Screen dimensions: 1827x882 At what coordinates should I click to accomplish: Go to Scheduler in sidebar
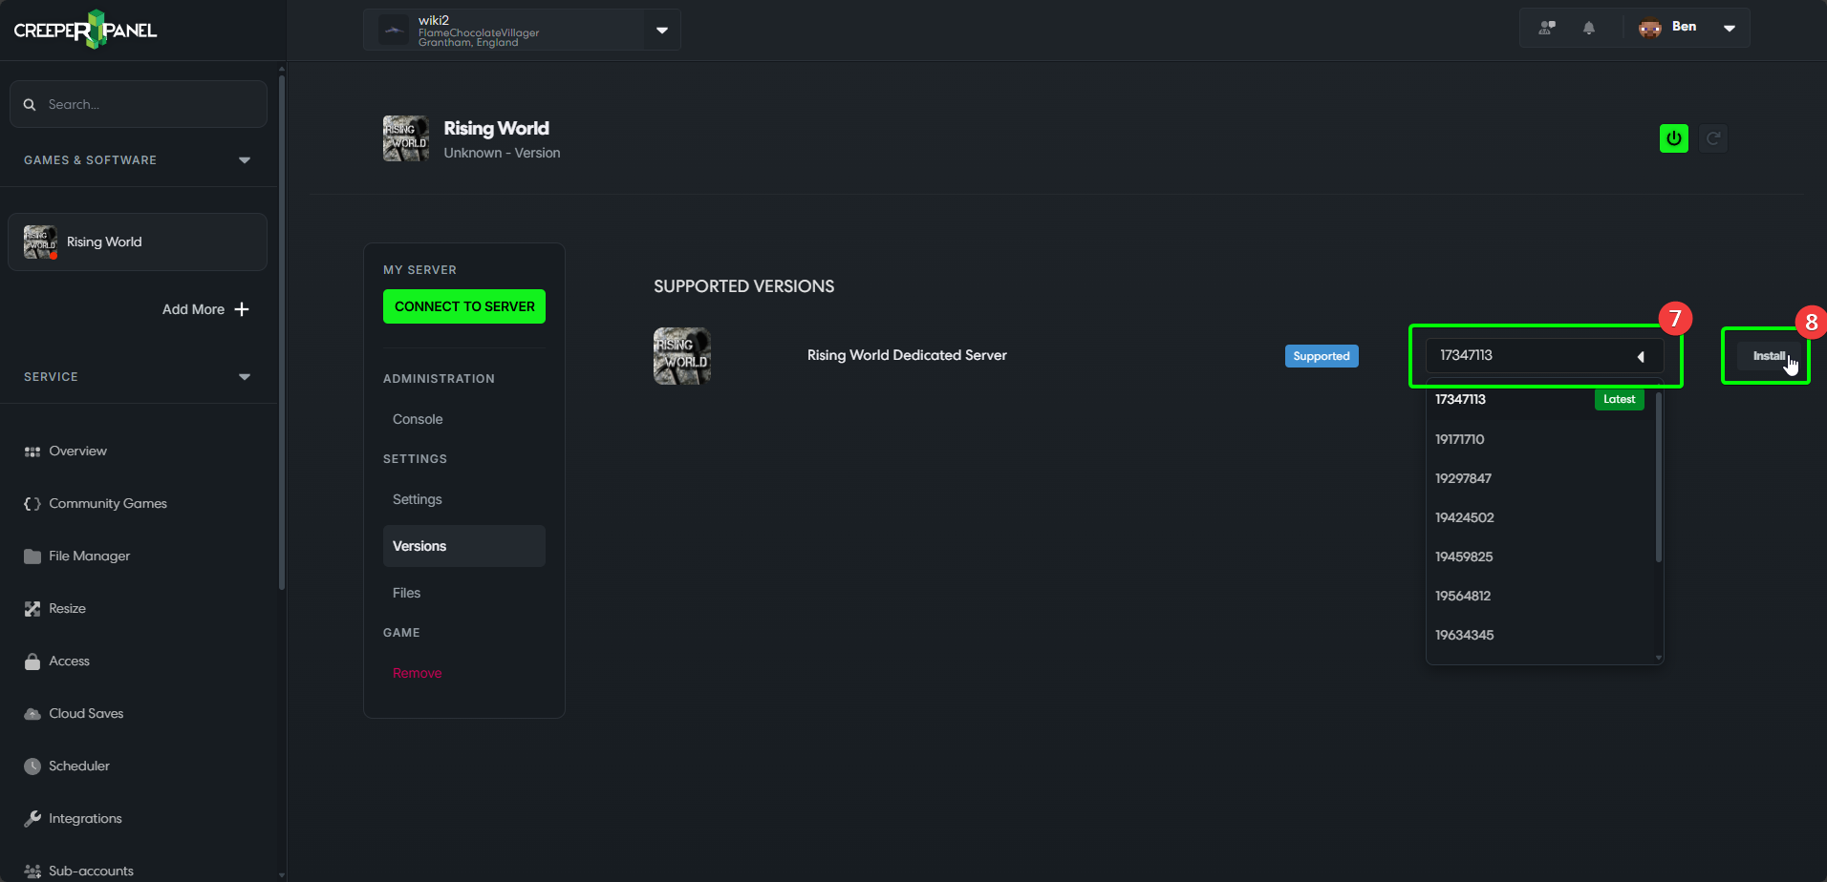(x=78, y=766)
